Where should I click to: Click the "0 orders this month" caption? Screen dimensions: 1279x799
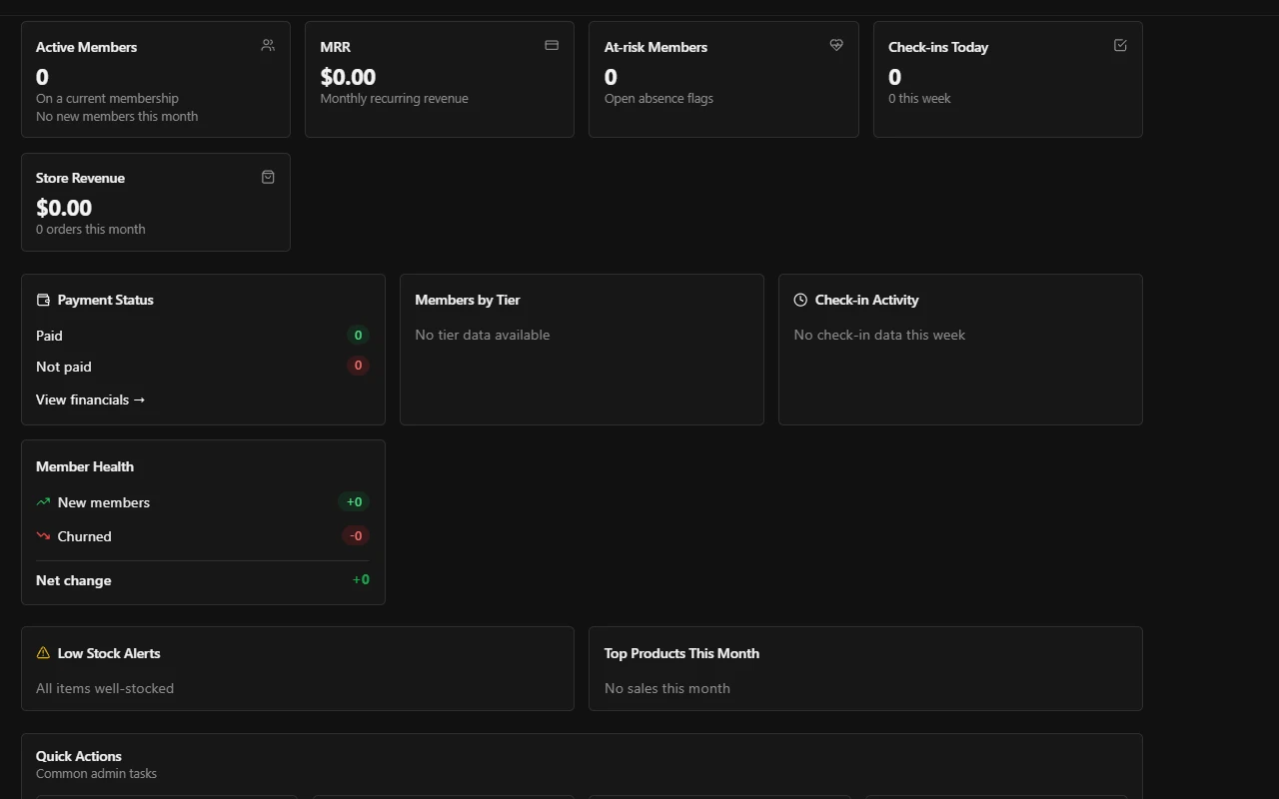pyautogui.click(x=91, y=230)
